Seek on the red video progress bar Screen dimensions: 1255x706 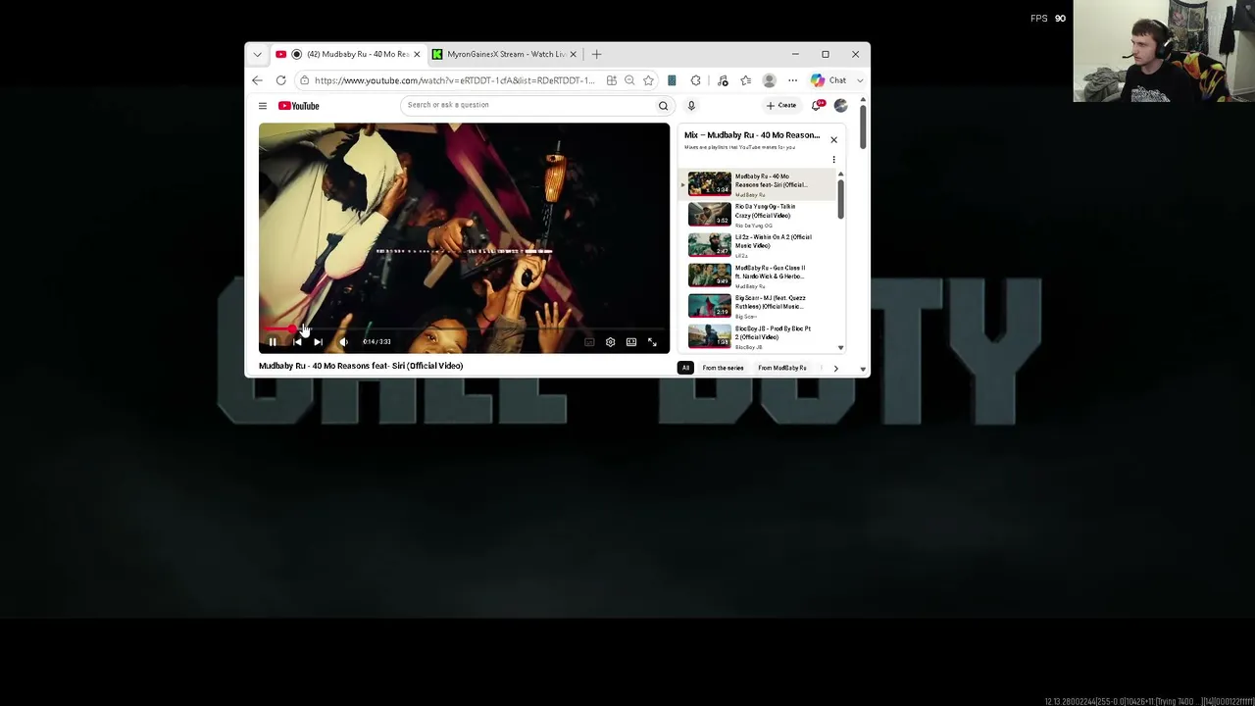(x=464, y=329)
